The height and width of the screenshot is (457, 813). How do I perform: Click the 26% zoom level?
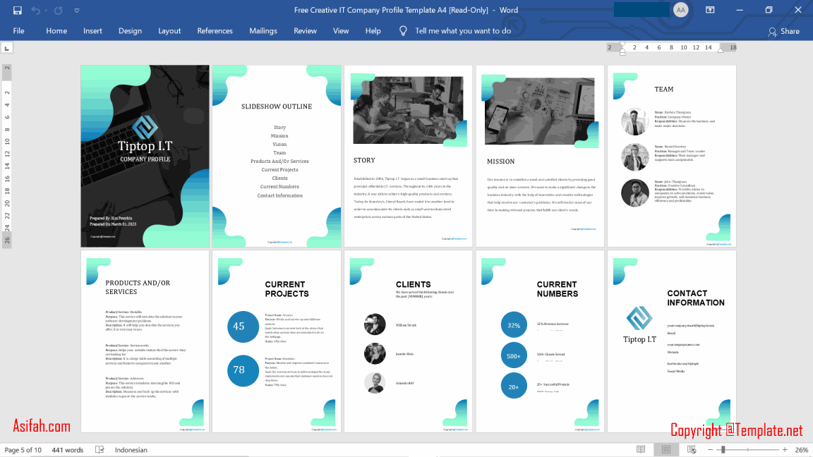tap(801, 450)
